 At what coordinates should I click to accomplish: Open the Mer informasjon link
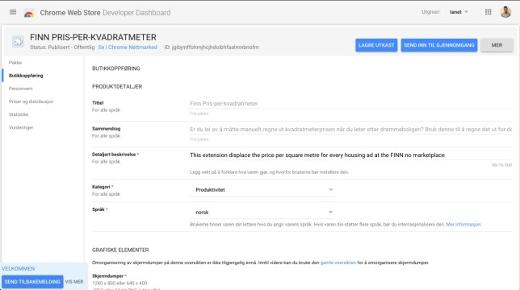coord(463,224)
